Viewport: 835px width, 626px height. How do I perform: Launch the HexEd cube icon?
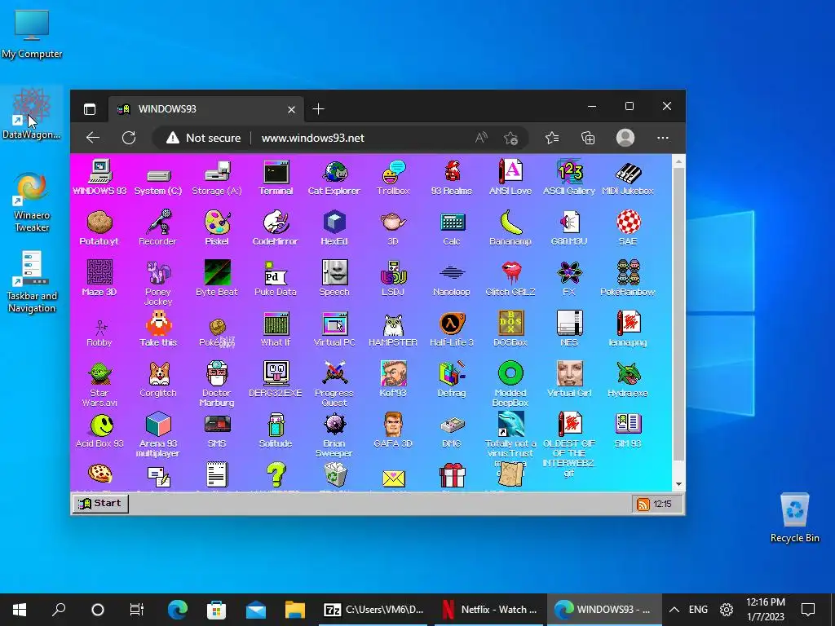[334, 228]
